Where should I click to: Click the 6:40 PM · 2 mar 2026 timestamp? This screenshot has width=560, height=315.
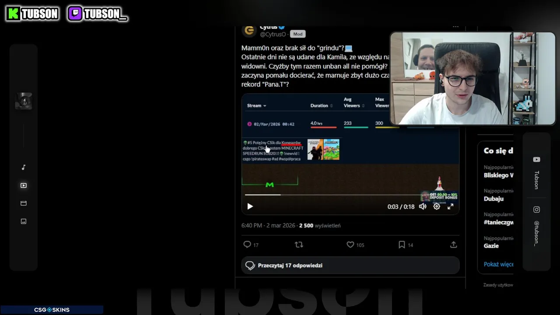(x=268, y=226)
